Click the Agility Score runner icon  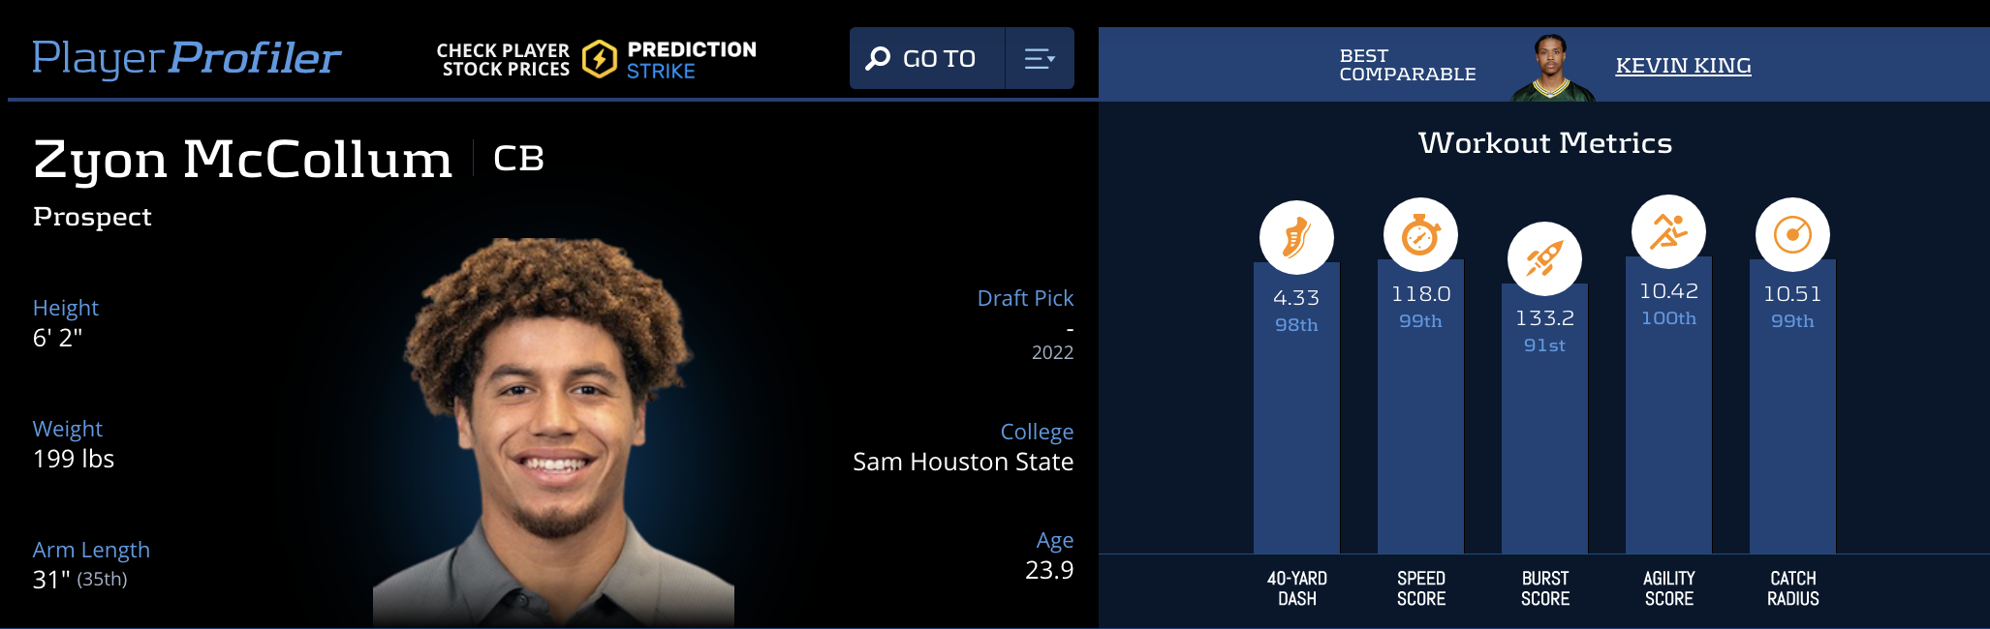click(x=1668, y=232)
